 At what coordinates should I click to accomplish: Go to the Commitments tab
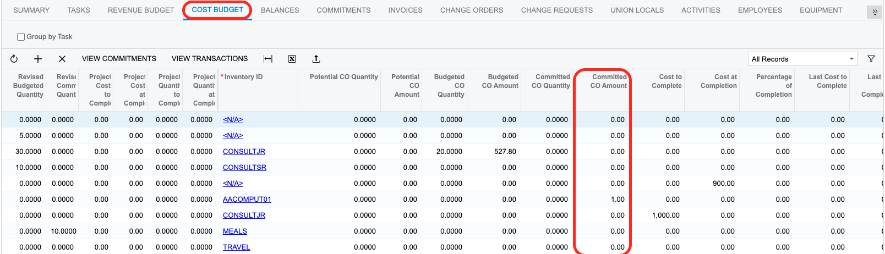[x=343, y=10]
